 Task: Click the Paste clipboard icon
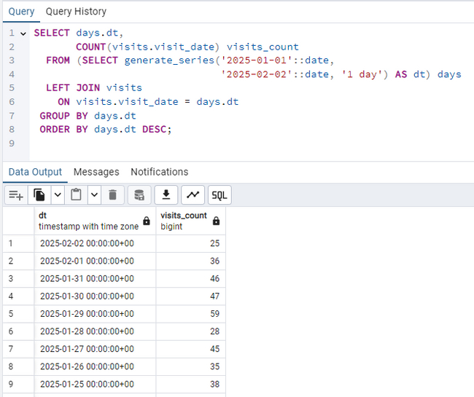[76, 195]
